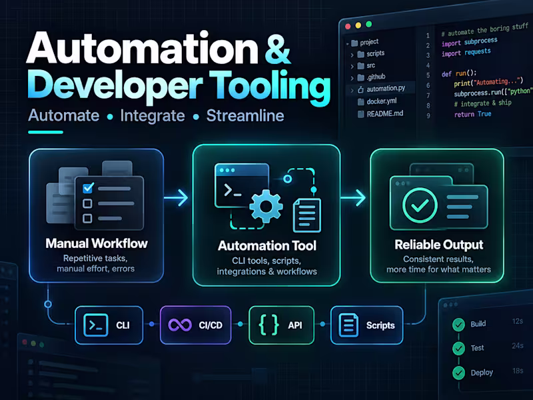Click the '# integrate & ship' comment line
Screen dimensions: 533x400
(x=482, y=103)
